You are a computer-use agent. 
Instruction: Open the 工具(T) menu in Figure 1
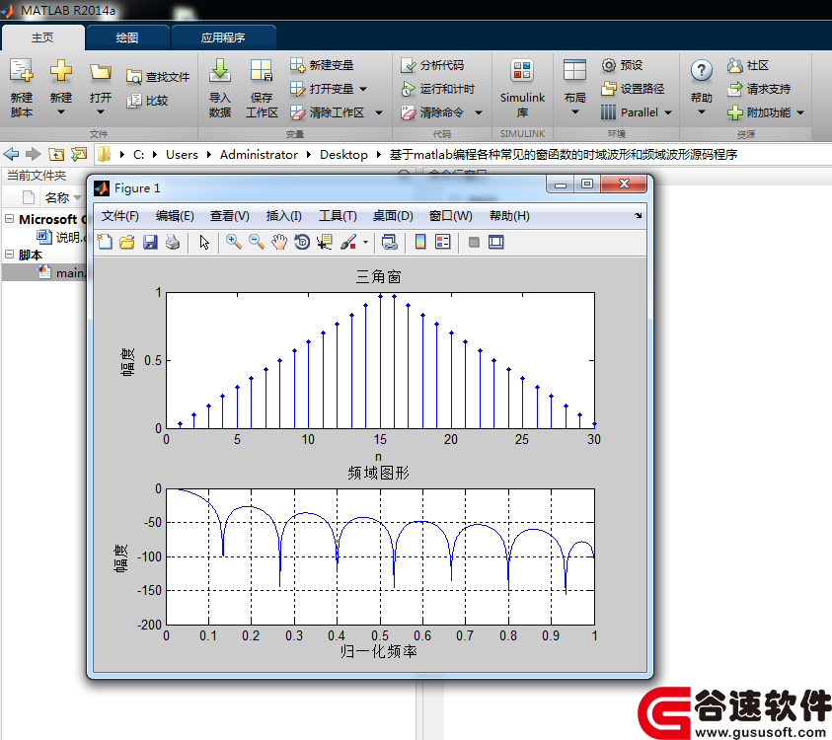pyautogui.click(x=338, y=216)
